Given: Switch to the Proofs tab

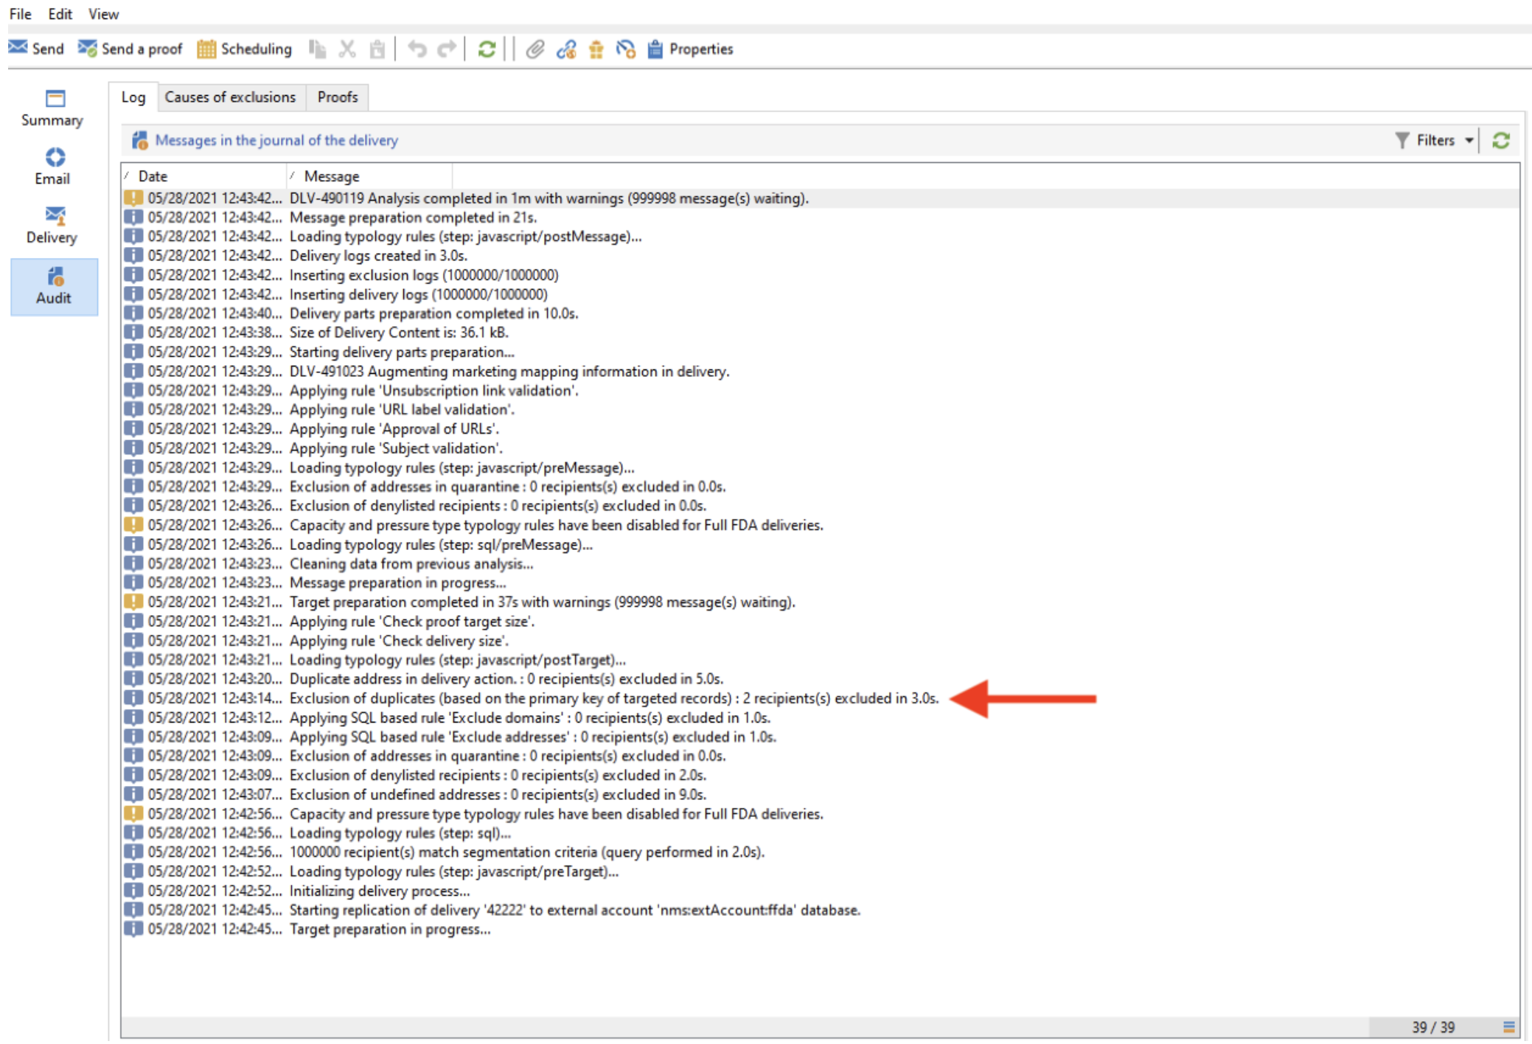Looking at the screenshot, I should point(338,97).
